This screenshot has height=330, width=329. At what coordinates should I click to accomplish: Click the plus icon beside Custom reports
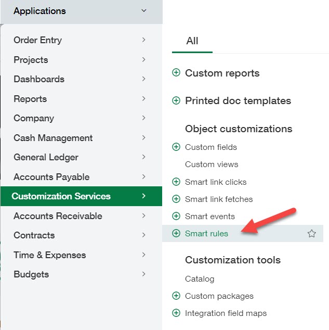(x=176, y=73)
